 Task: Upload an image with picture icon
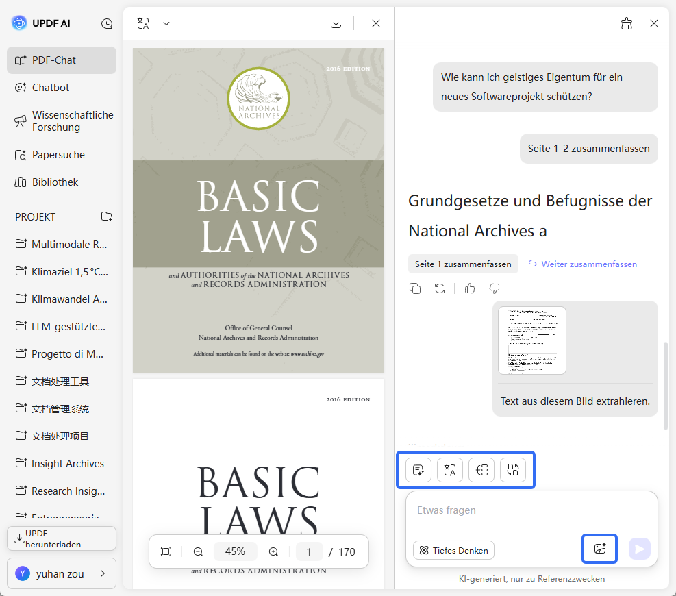click(600, 549)
